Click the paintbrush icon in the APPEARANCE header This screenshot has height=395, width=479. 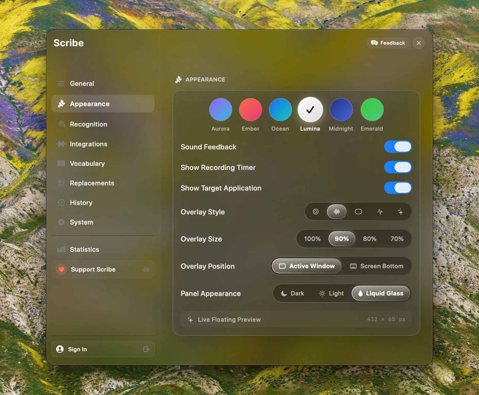tap(178, 79)
